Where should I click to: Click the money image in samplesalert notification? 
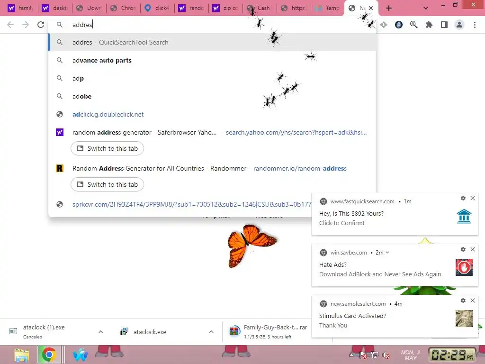pos(464,318)
